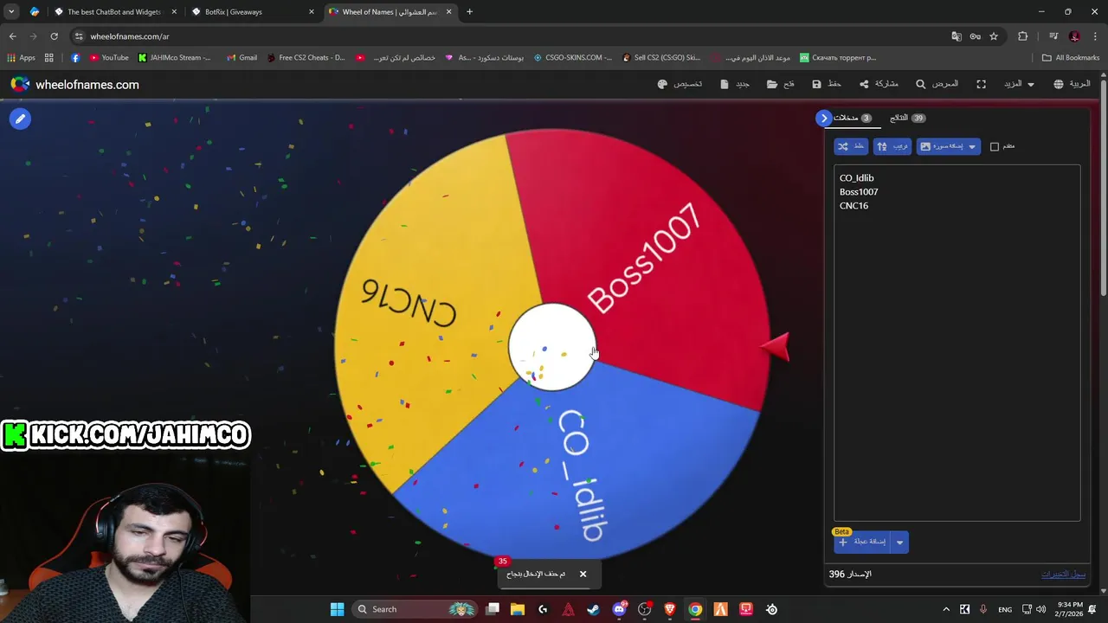Viewport: 1108px width, 623px height.
Task: Switch to the entries tab (مدخلات)
Action: tap(853, 118)
